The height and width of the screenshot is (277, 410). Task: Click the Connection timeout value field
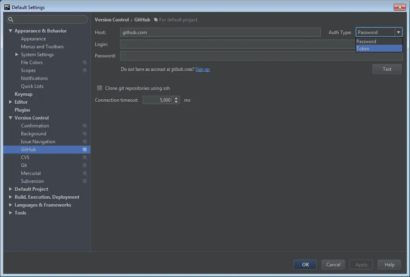(157, 100)
